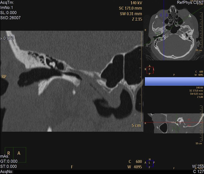The height and width of the screenshot is (174, 204).
Task: Click the Z 2.15 zoom factor label
Action: [x=137, y=19]
